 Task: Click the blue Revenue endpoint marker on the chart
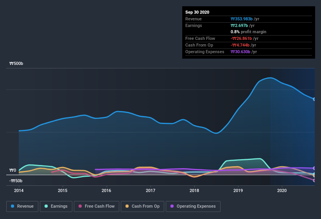tap(314, 99)
